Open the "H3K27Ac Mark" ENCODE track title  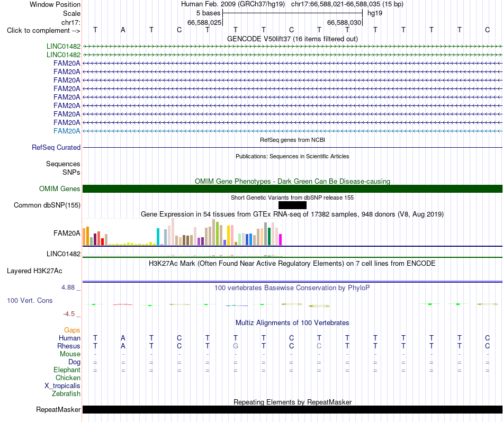tap(292, 264)
